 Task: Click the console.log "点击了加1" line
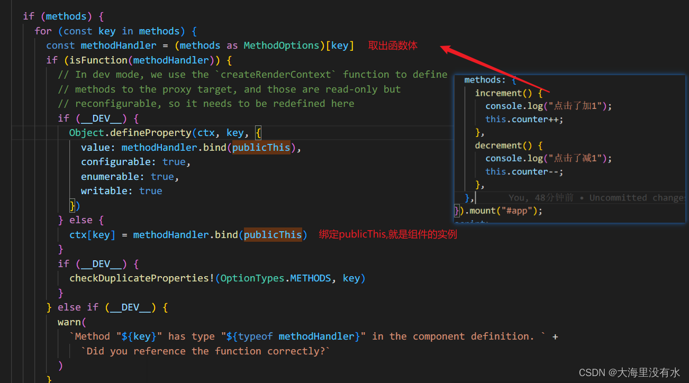tap(548, 106)
